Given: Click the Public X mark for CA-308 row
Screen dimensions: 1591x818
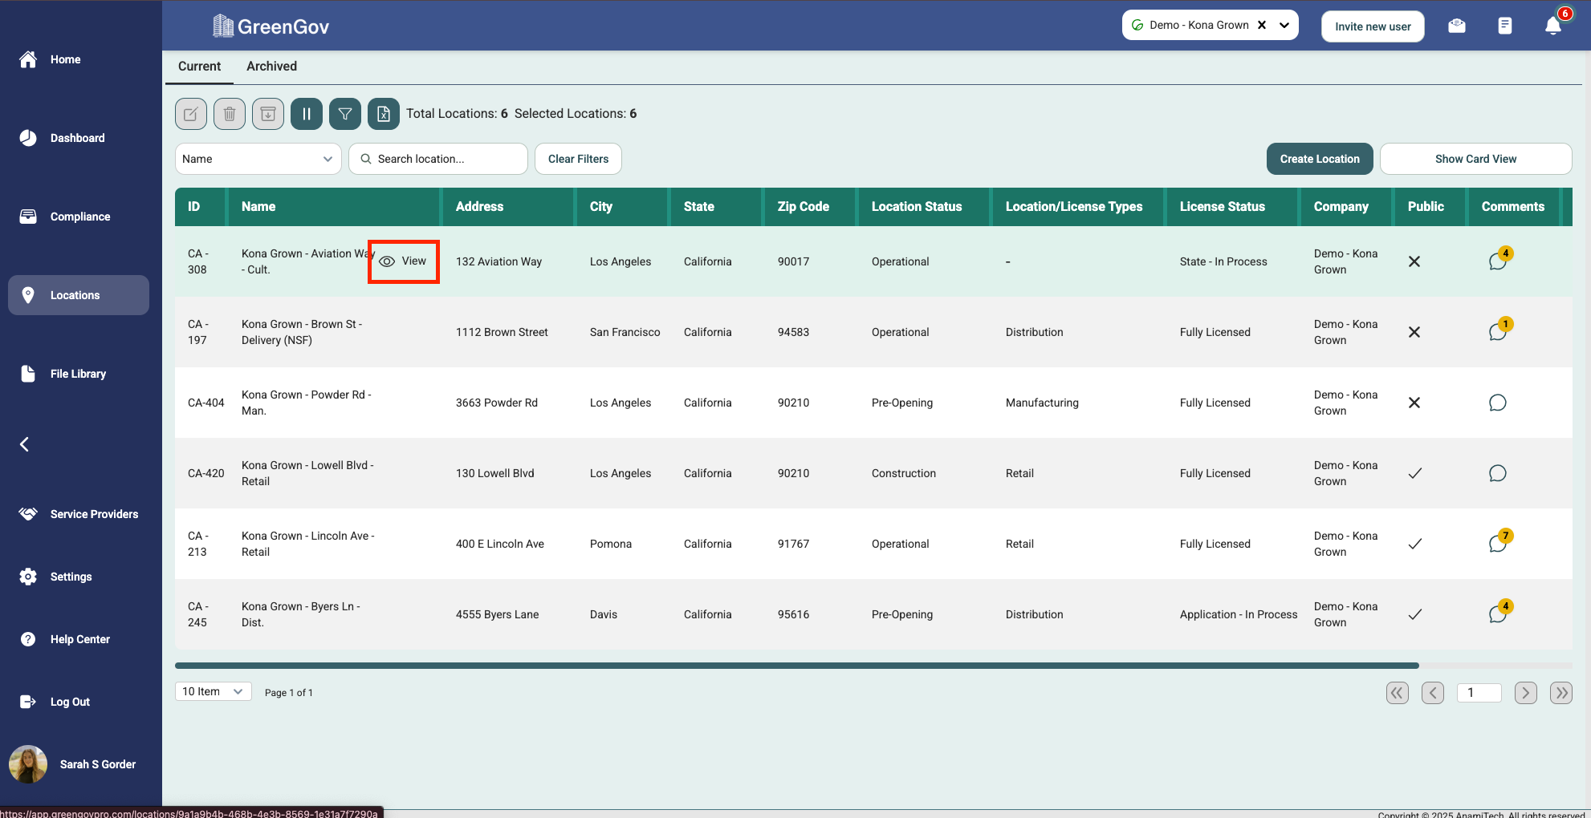Looking at the screenshot, I should [1414, 261].
